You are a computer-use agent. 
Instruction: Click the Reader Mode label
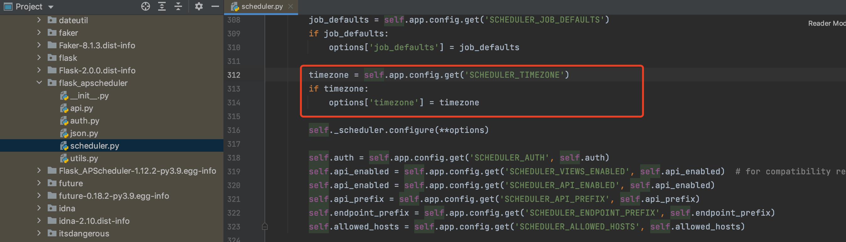pyautogui.click(x=826, y=23)
